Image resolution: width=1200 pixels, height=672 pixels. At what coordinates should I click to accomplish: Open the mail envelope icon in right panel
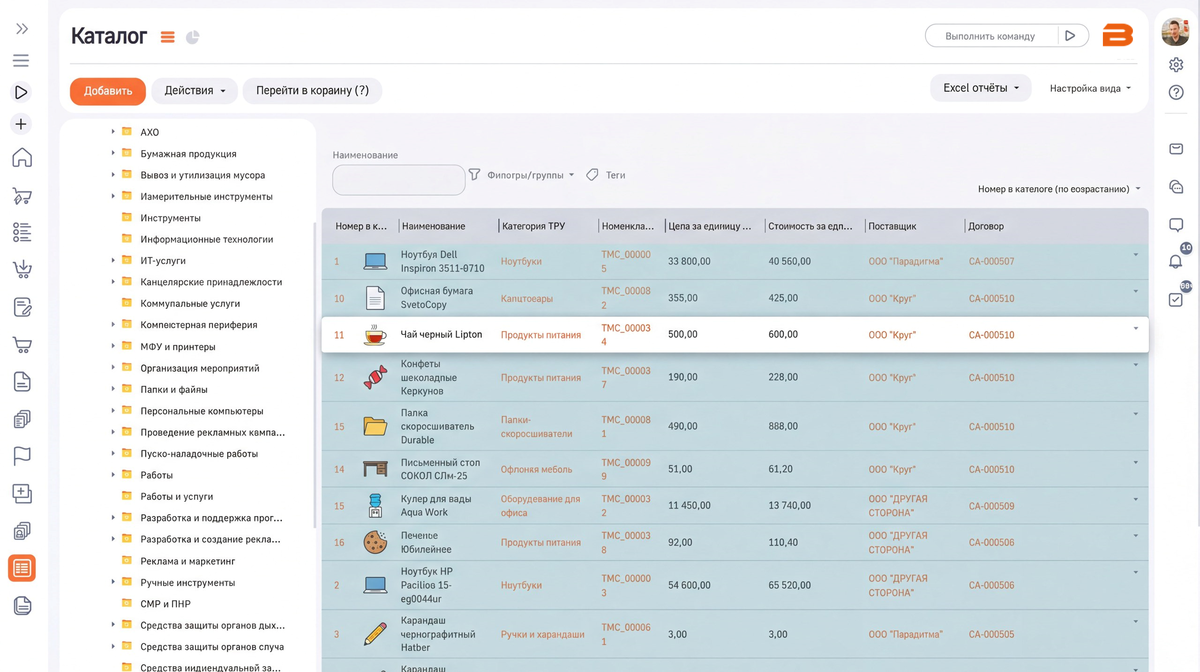point(1176,149)
